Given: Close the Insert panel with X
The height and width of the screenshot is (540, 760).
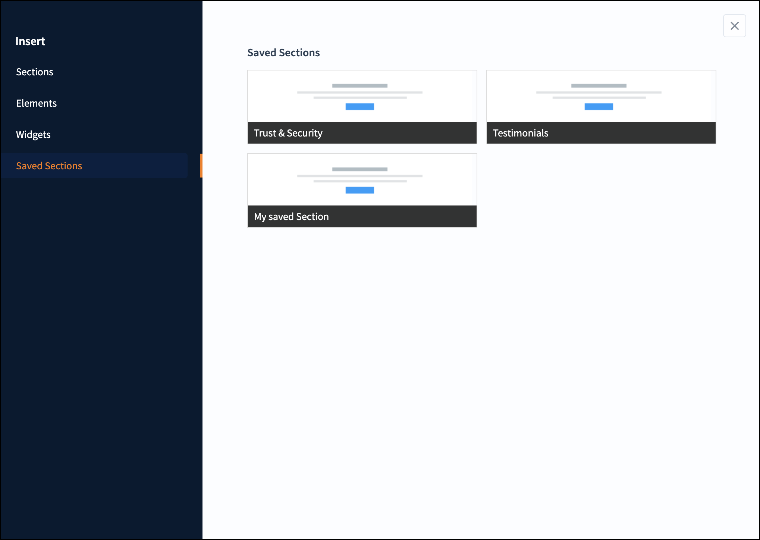Looking at the screenshot, I should tap(734, 26).
